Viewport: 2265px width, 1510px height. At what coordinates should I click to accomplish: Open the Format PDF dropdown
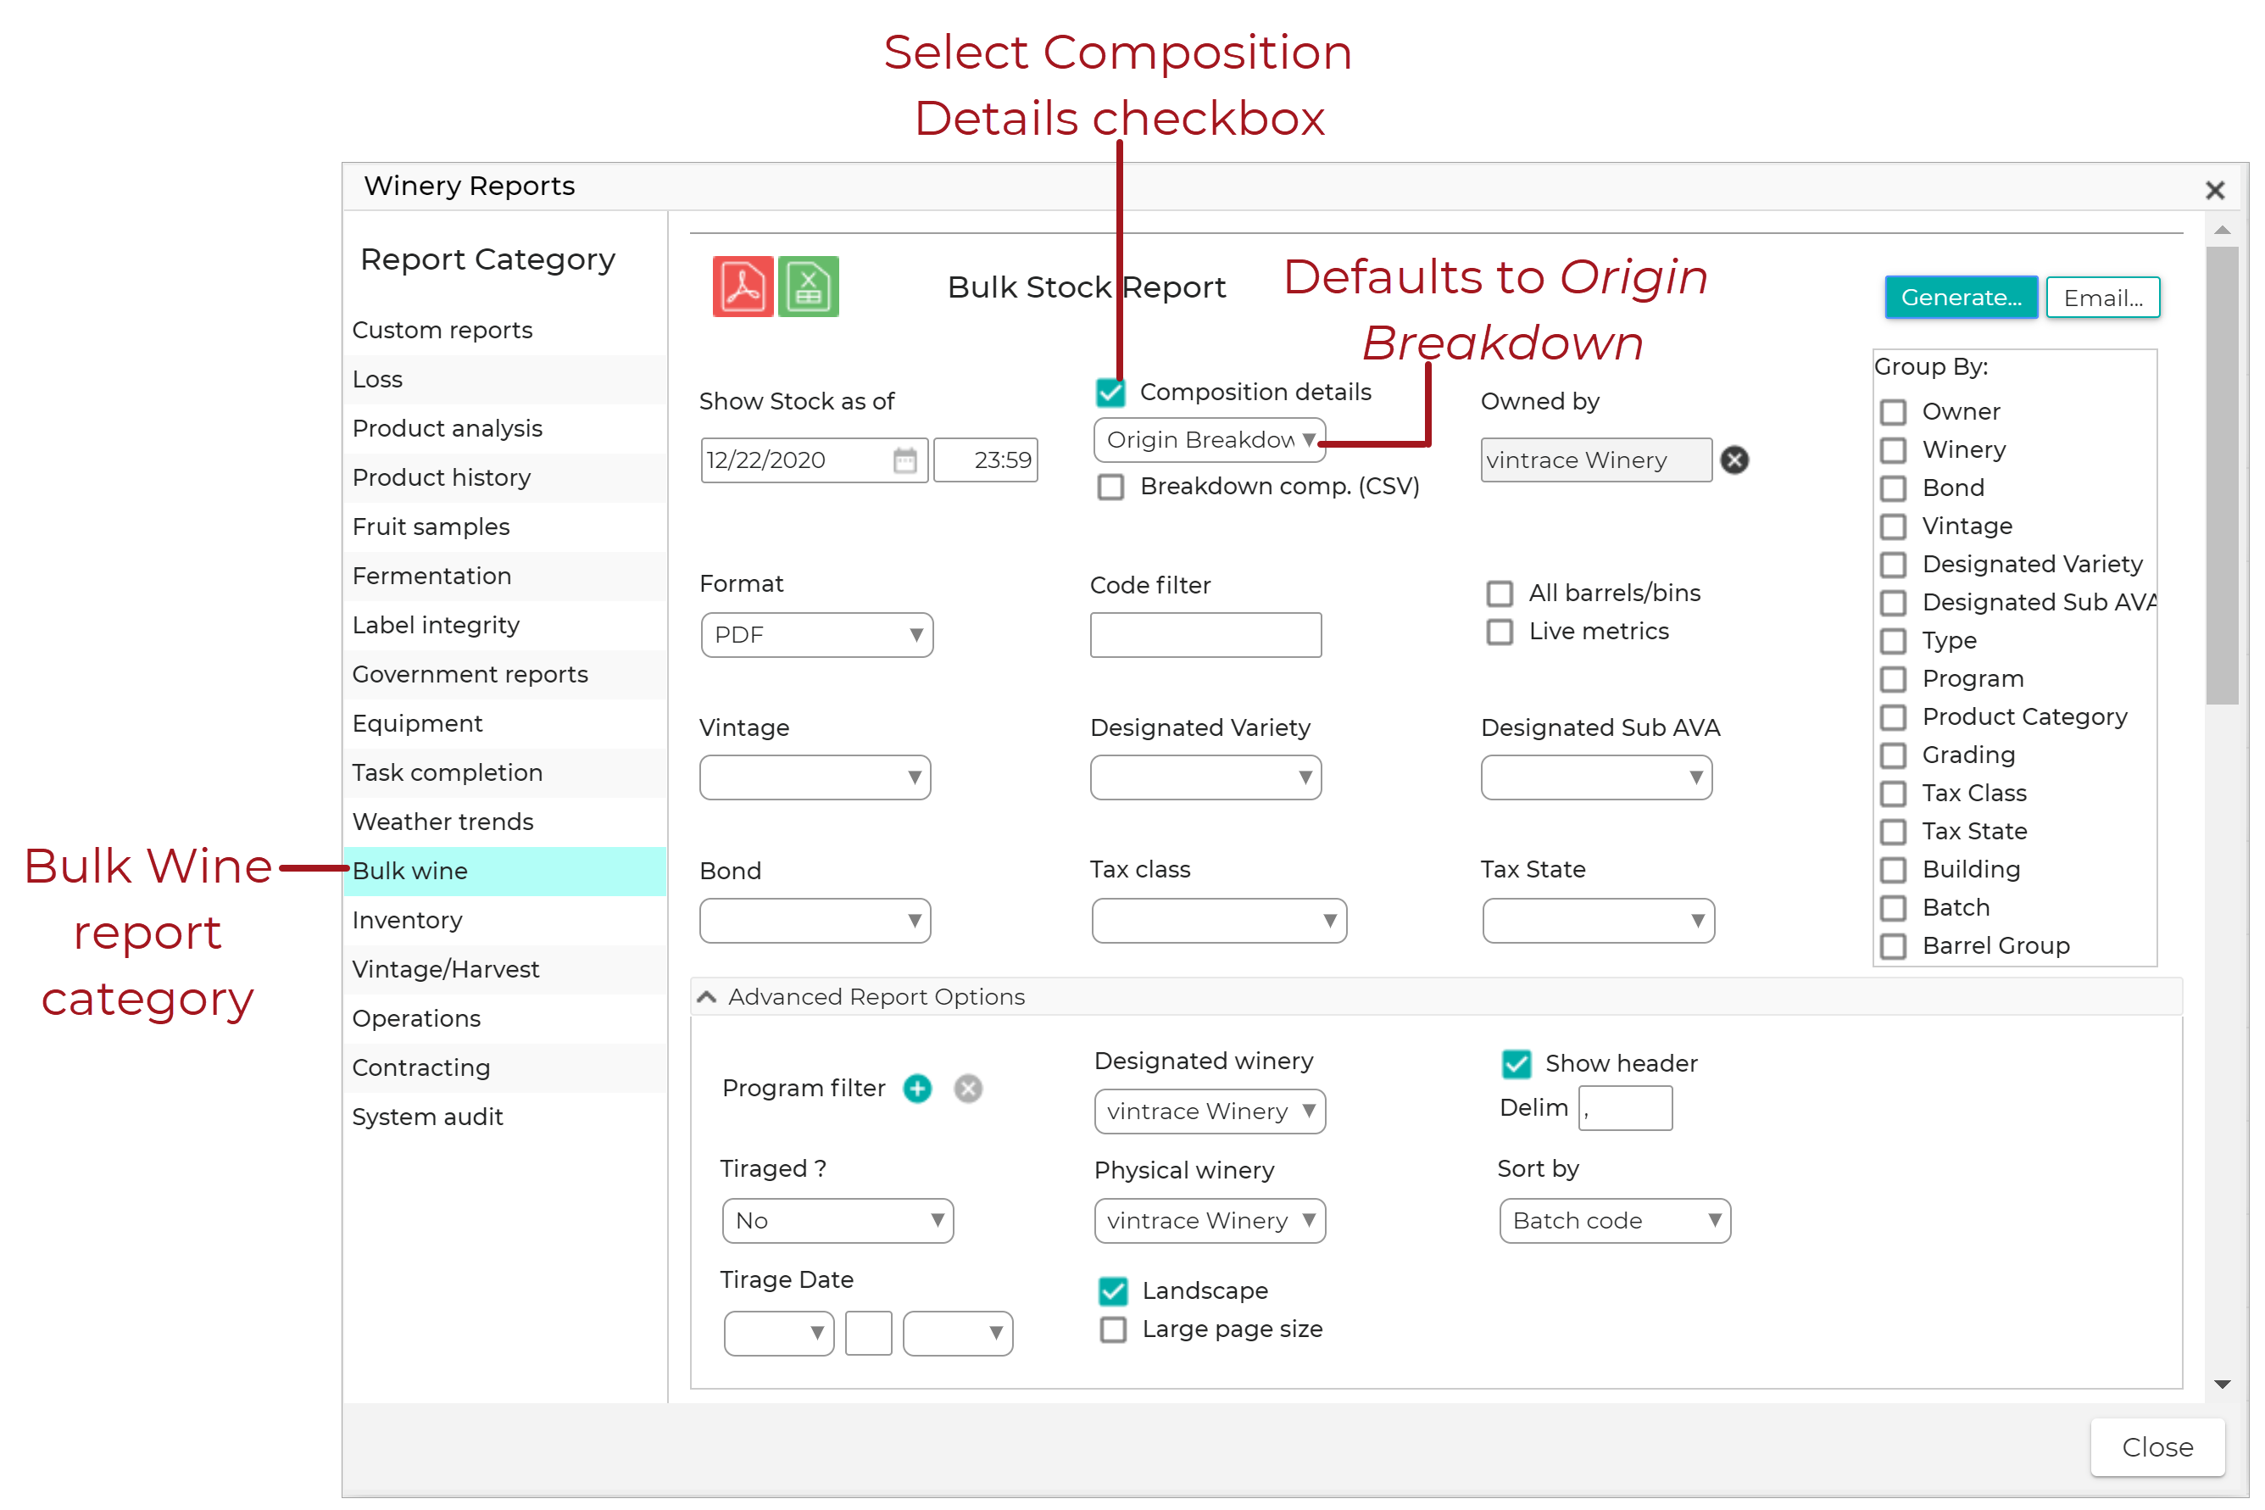pyautogui.click(x=815, y=635)
